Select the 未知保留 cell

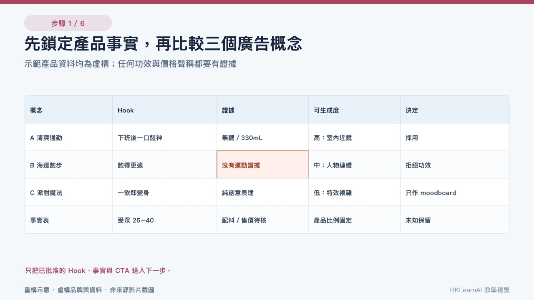click(x=455, y=220)
